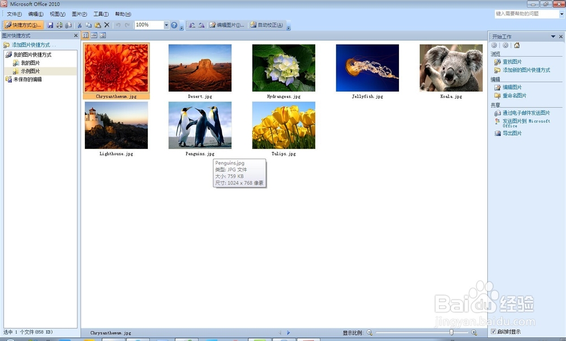Click the Auto Correct (自动校正) toolbar button

[x=267, y=25]
